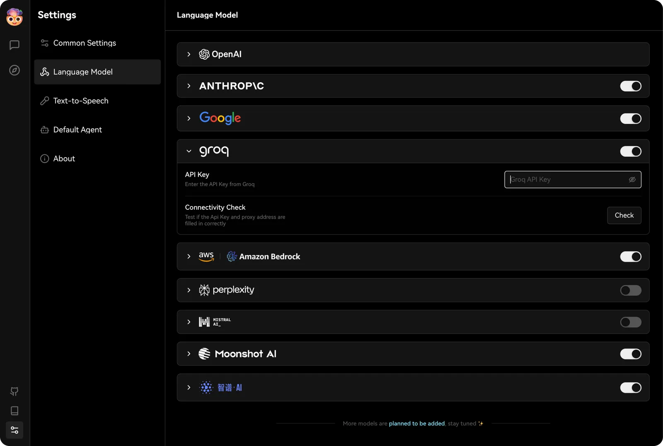Click the About info icon
This screenshot has width=663, height=446.
click(45, 159)
